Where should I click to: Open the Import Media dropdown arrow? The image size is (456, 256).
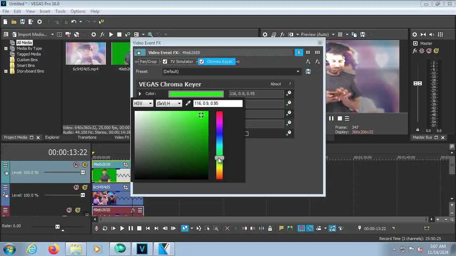[x=52, y=34]
